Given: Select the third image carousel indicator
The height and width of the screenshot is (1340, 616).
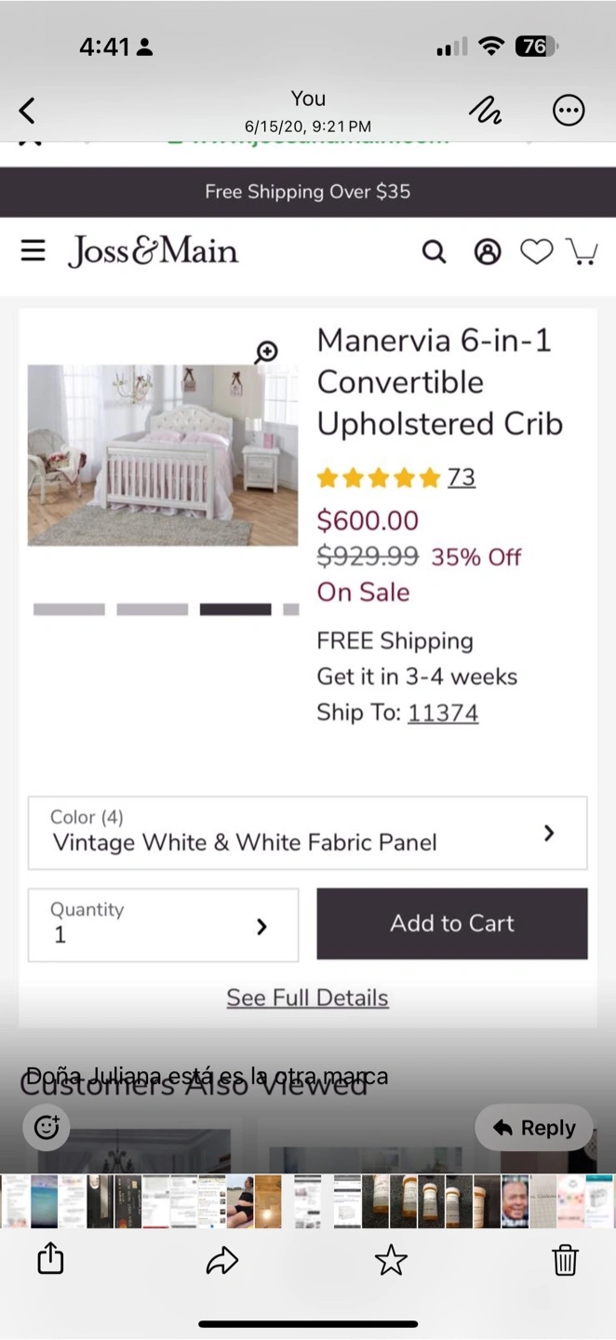Looking at the screenshot, I should 235,610.
